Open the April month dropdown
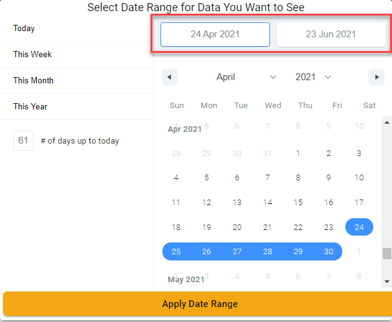 pyautogui.click(x=246, y=77)
